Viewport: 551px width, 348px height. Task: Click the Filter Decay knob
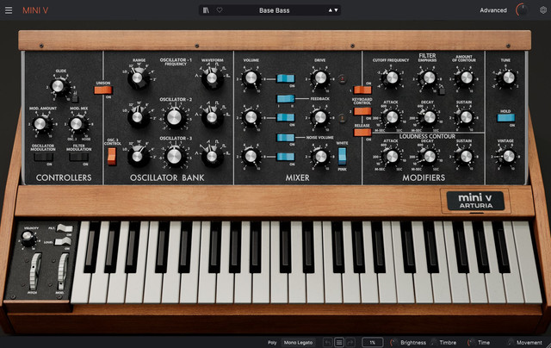429,117
